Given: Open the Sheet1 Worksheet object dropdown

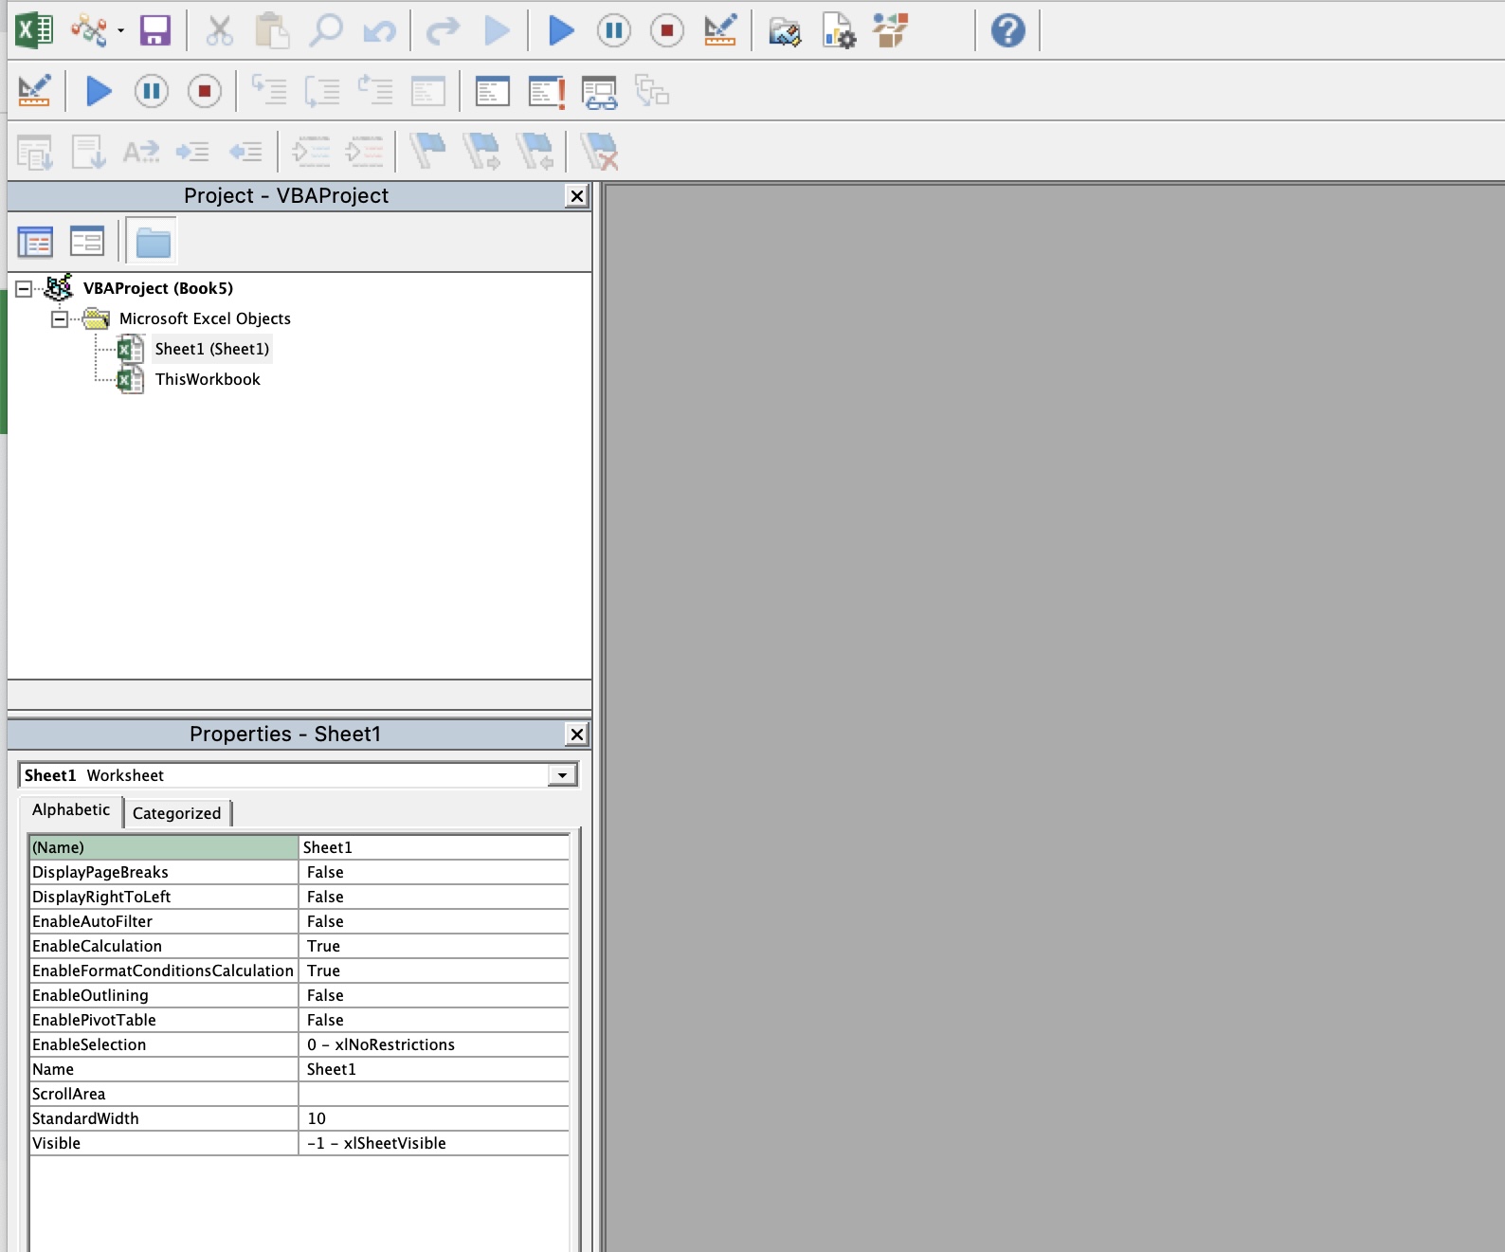Looking at the screenshot, I should pos(562,775).
